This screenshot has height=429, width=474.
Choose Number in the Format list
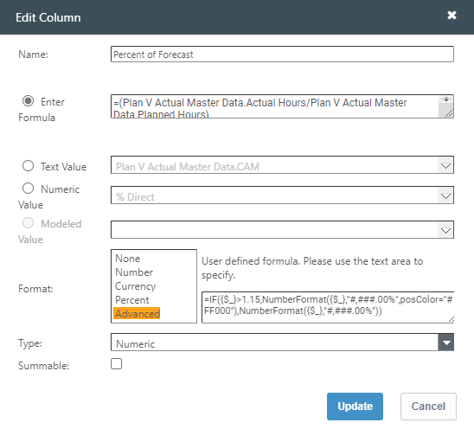tap(134, 272)
